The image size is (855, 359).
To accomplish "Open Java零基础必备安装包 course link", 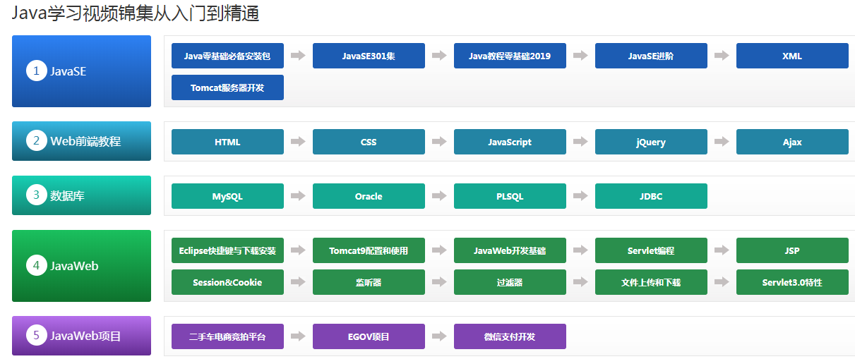I will point(227,56).
